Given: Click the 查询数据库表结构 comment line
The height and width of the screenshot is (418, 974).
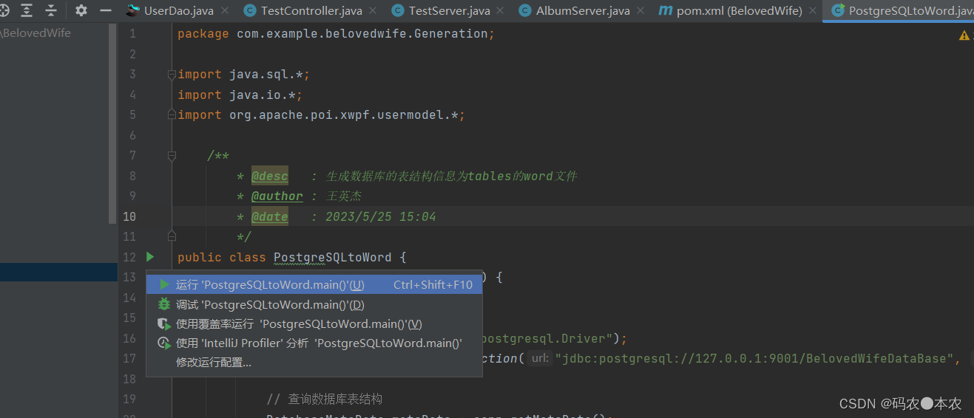Looking at the screenshot, I should pos(325,399).
